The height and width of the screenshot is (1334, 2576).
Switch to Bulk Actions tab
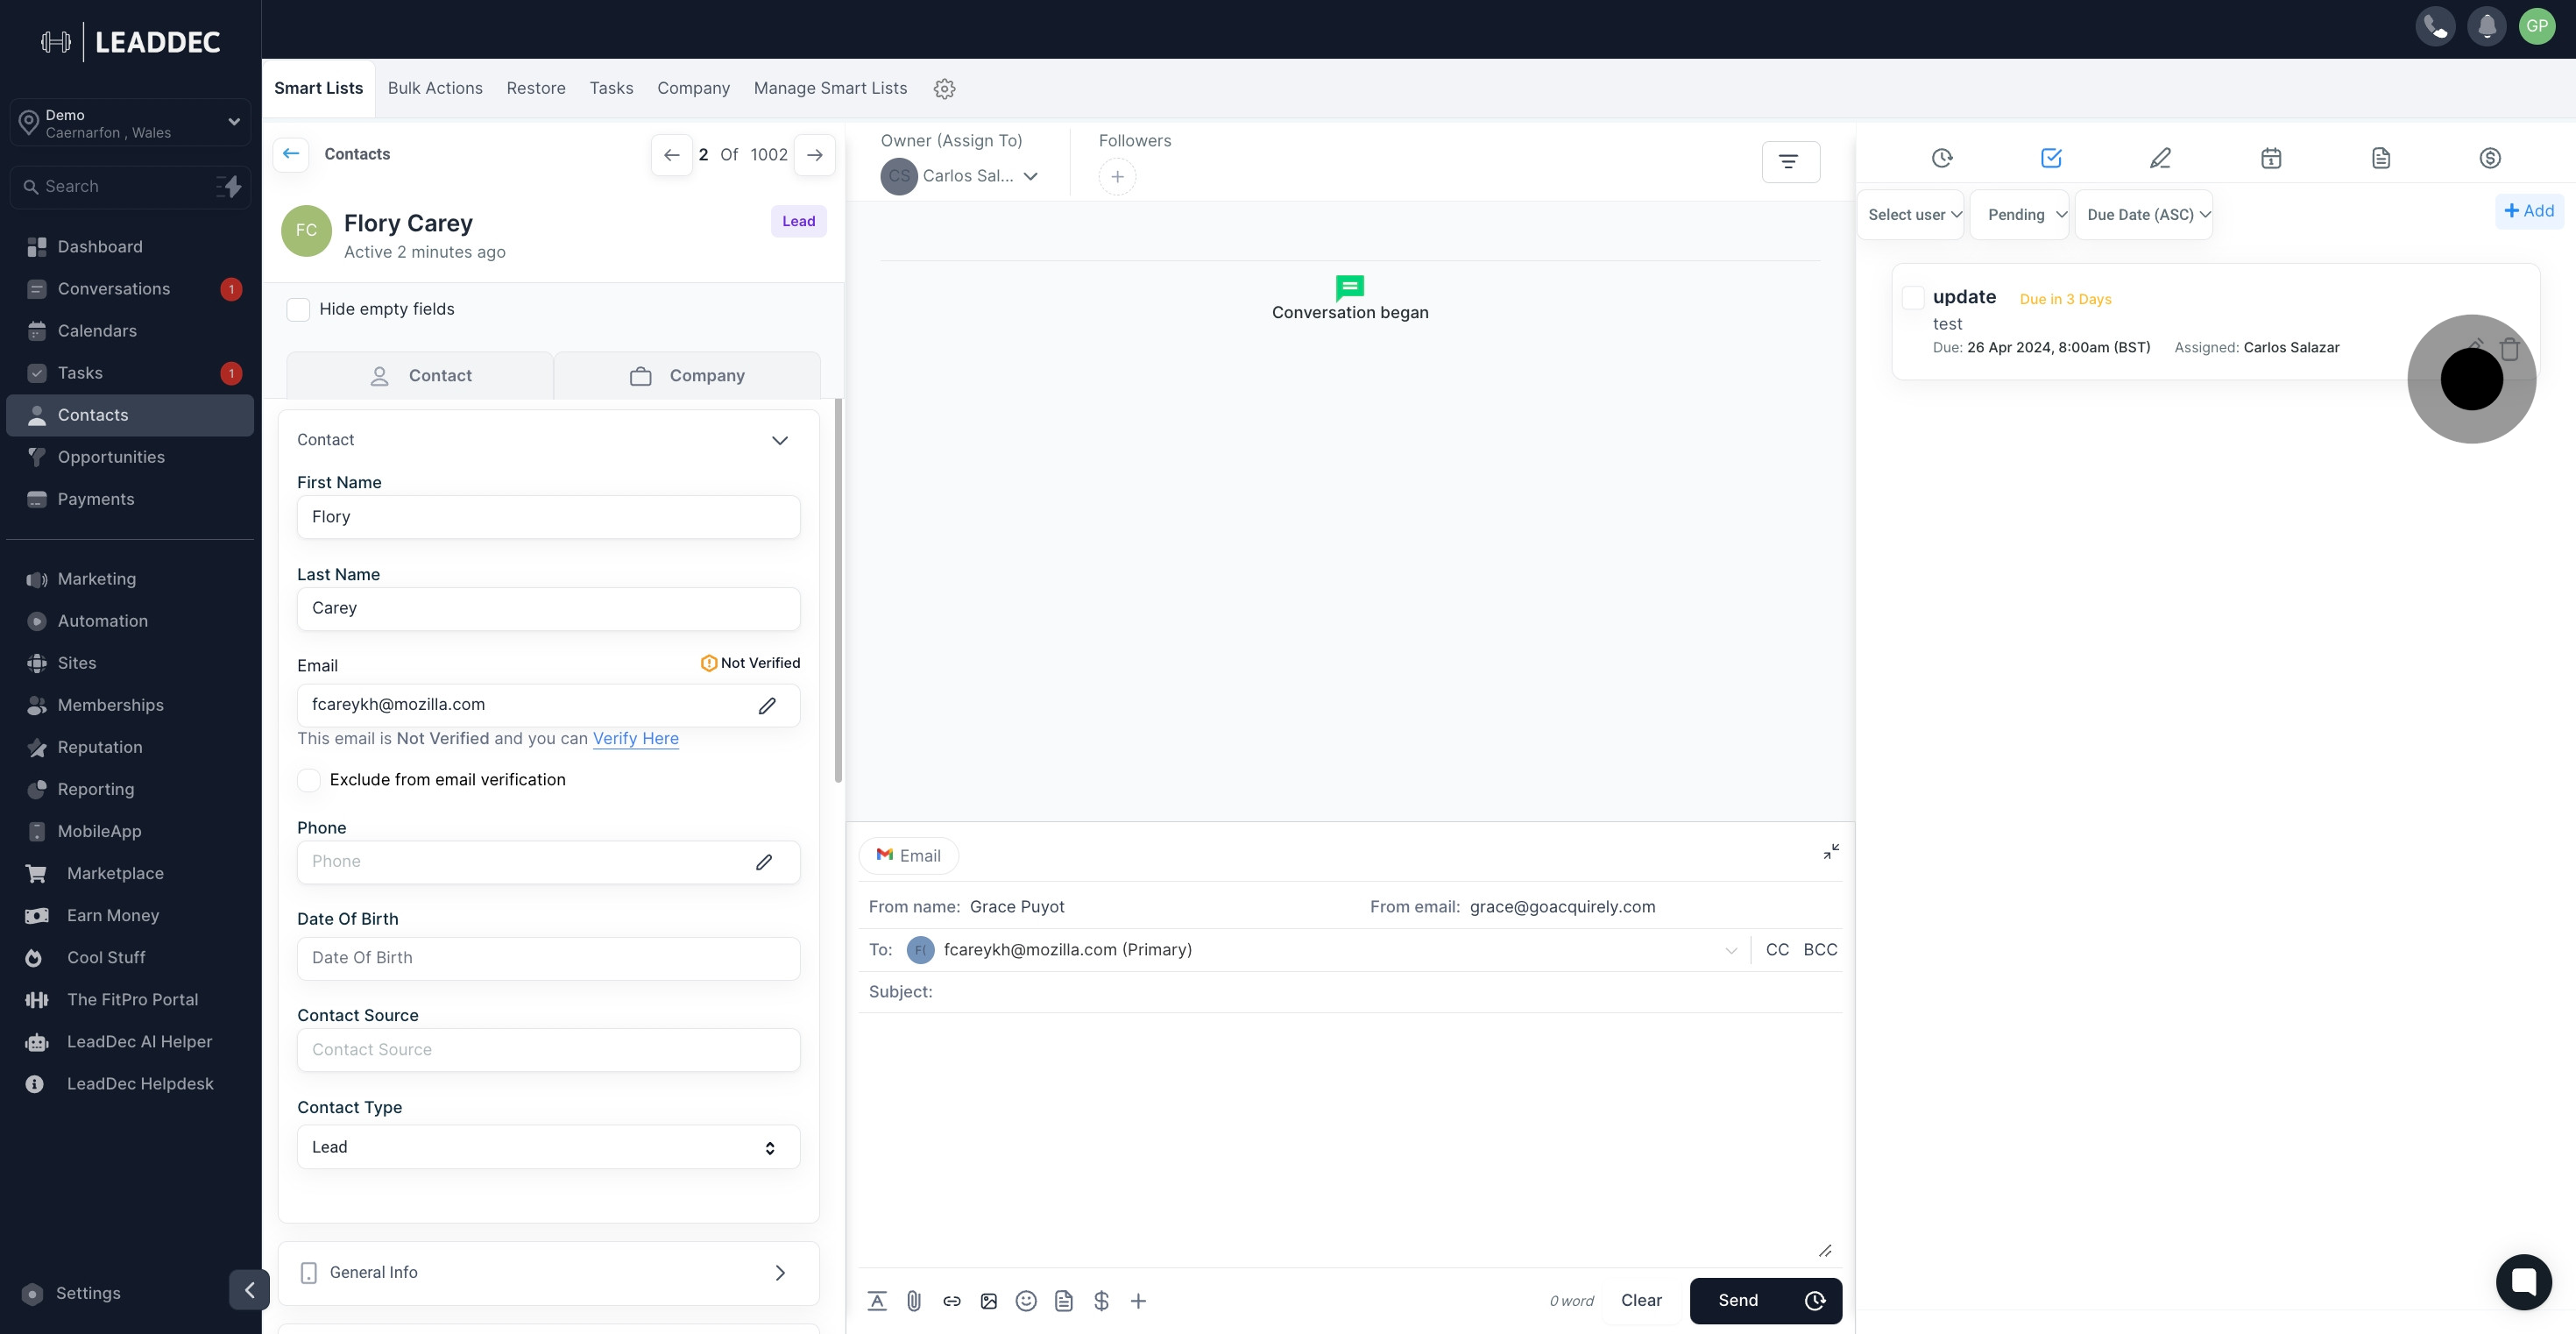(x=435, y=88)
